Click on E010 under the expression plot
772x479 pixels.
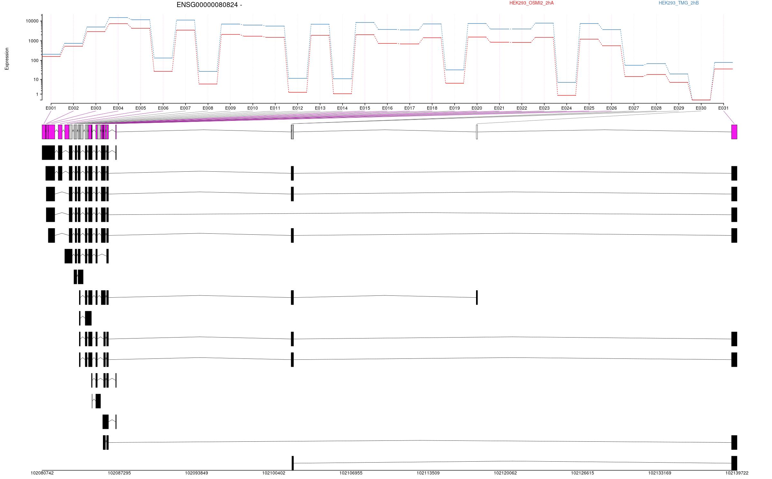253,108
